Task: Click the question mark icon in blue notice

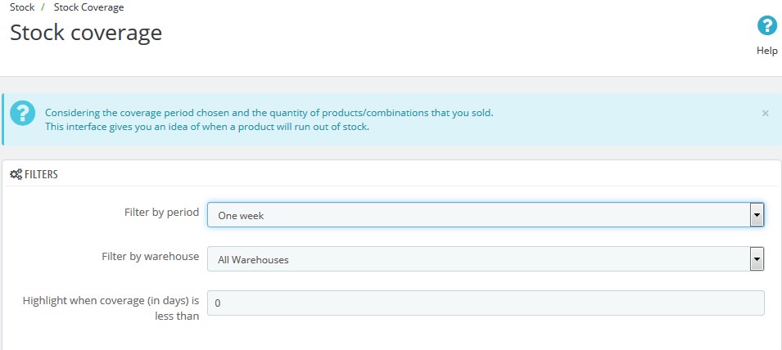Action: pyautogui.click(x=22, y=113)
